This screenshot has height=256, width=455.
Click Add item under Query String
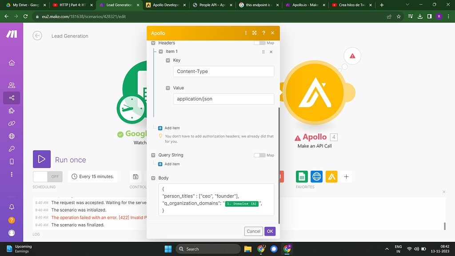(x=169, y=164)
